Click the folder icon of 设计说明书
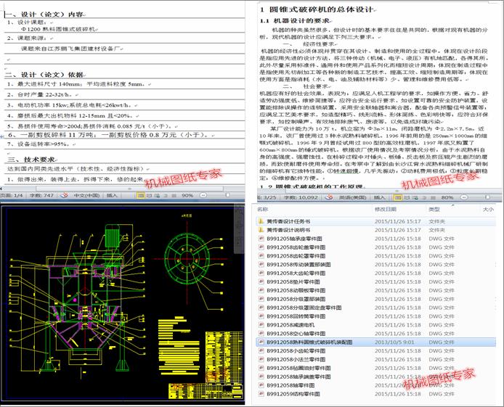 click(261, 230)
